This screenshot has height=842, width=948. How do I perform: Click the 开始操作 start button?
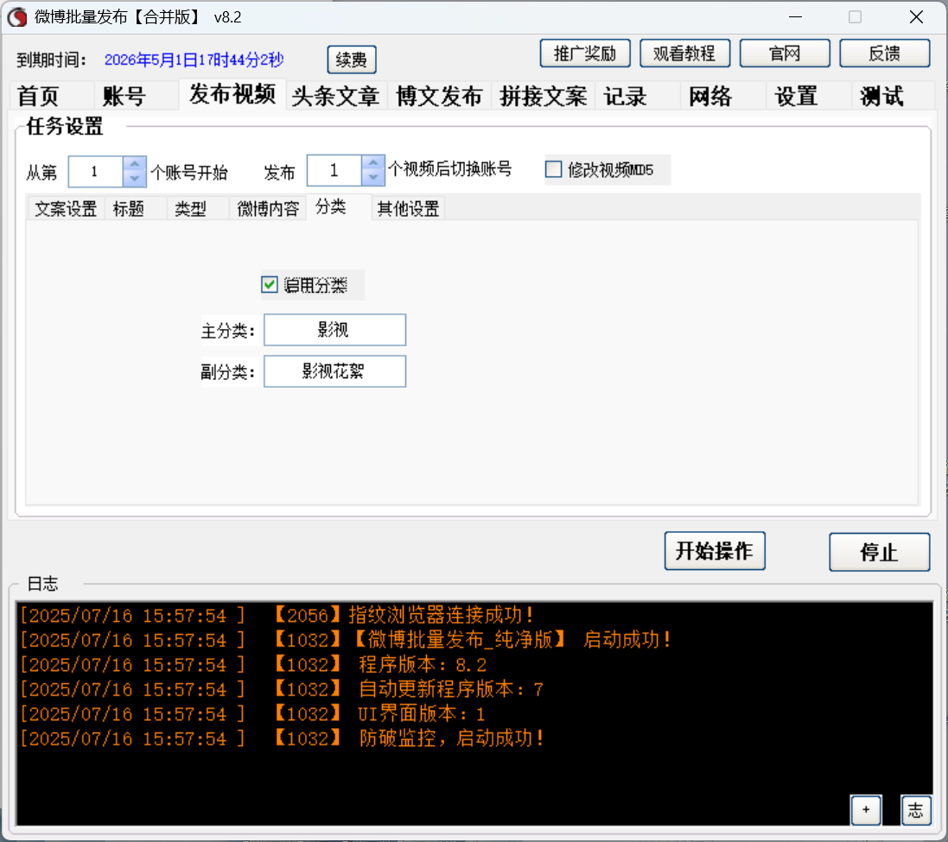click(x=715, y=551)
